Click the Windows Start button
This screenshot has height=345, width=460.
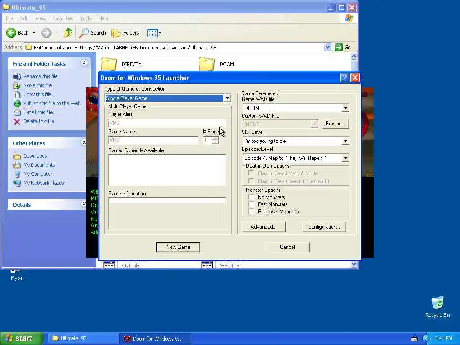click(22, 339)
